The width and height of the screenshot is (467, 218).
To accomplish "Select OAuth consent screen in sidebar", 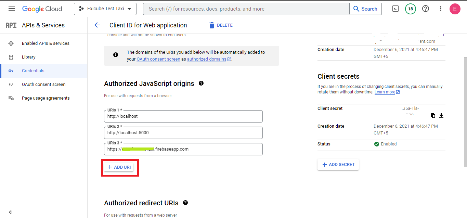I will point(43,85).
